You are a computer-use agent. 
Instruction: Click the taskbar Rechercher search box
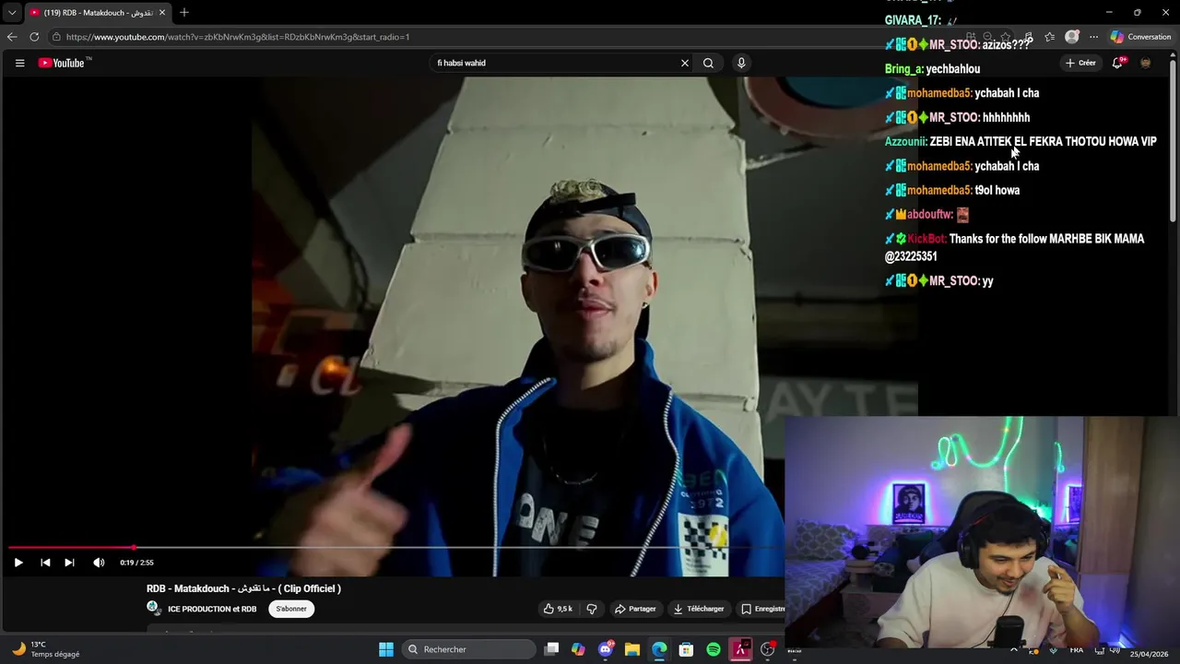469,649
